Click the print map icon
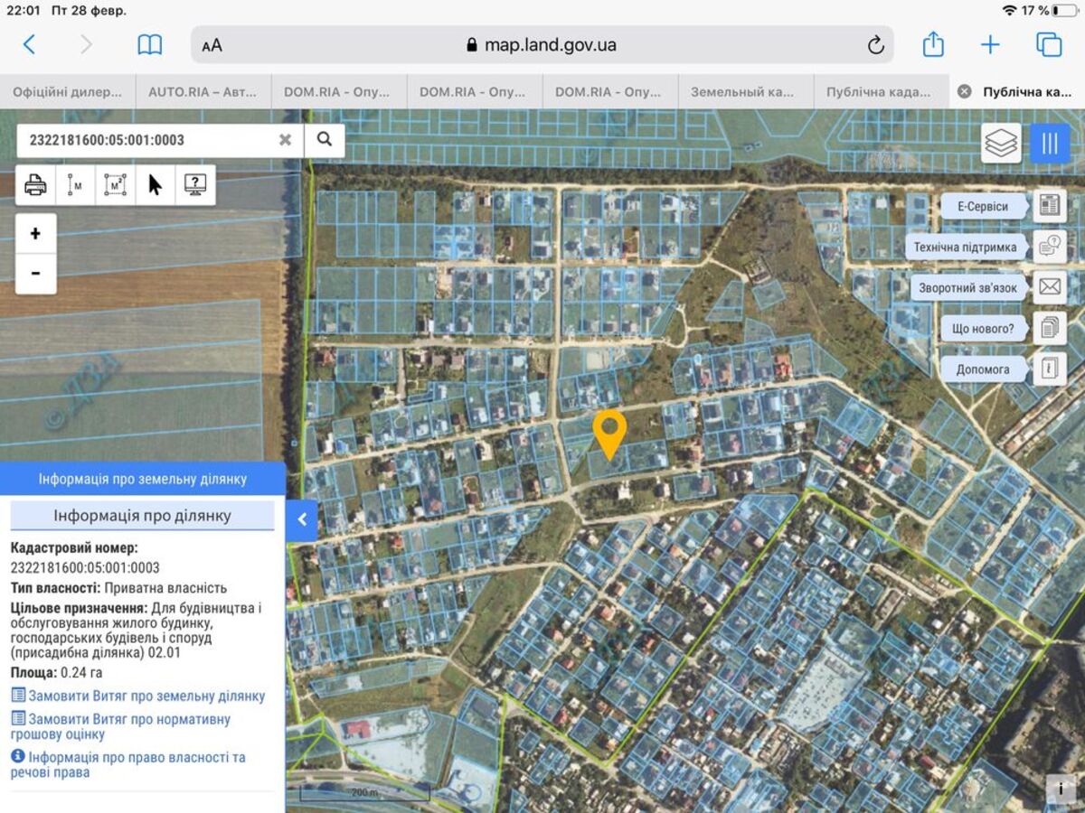The image size is (1085, 813). pyautogui.click(x=35, y=185)
